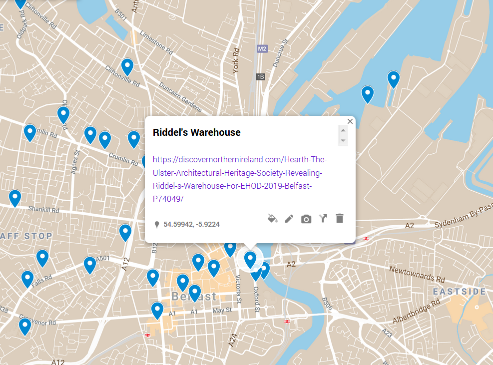Viewport: 493px width, 365px height.
Task: Click the popup's scroll down arrow
Action: click(x=343, y=141)
